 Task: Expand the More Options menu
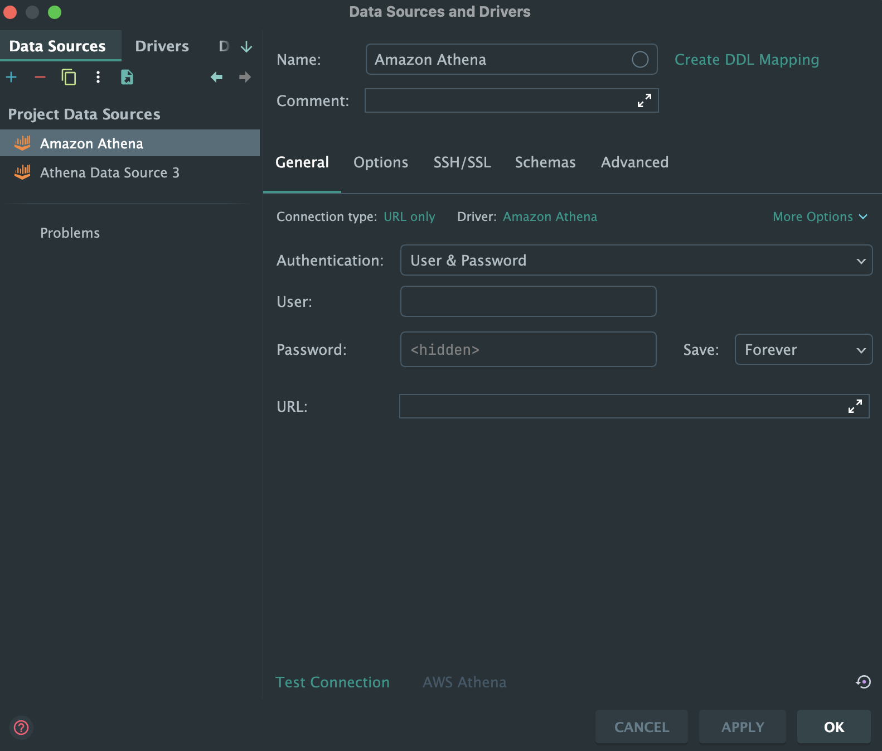tap(820, 216)
